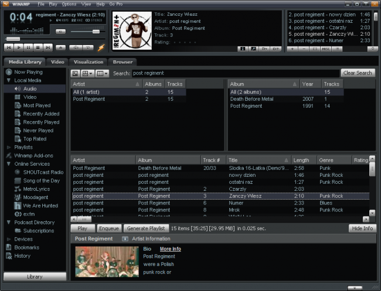Screen dimensions: 381x291
Task: Click the Generate Playlist button
Action: point(146,228)
